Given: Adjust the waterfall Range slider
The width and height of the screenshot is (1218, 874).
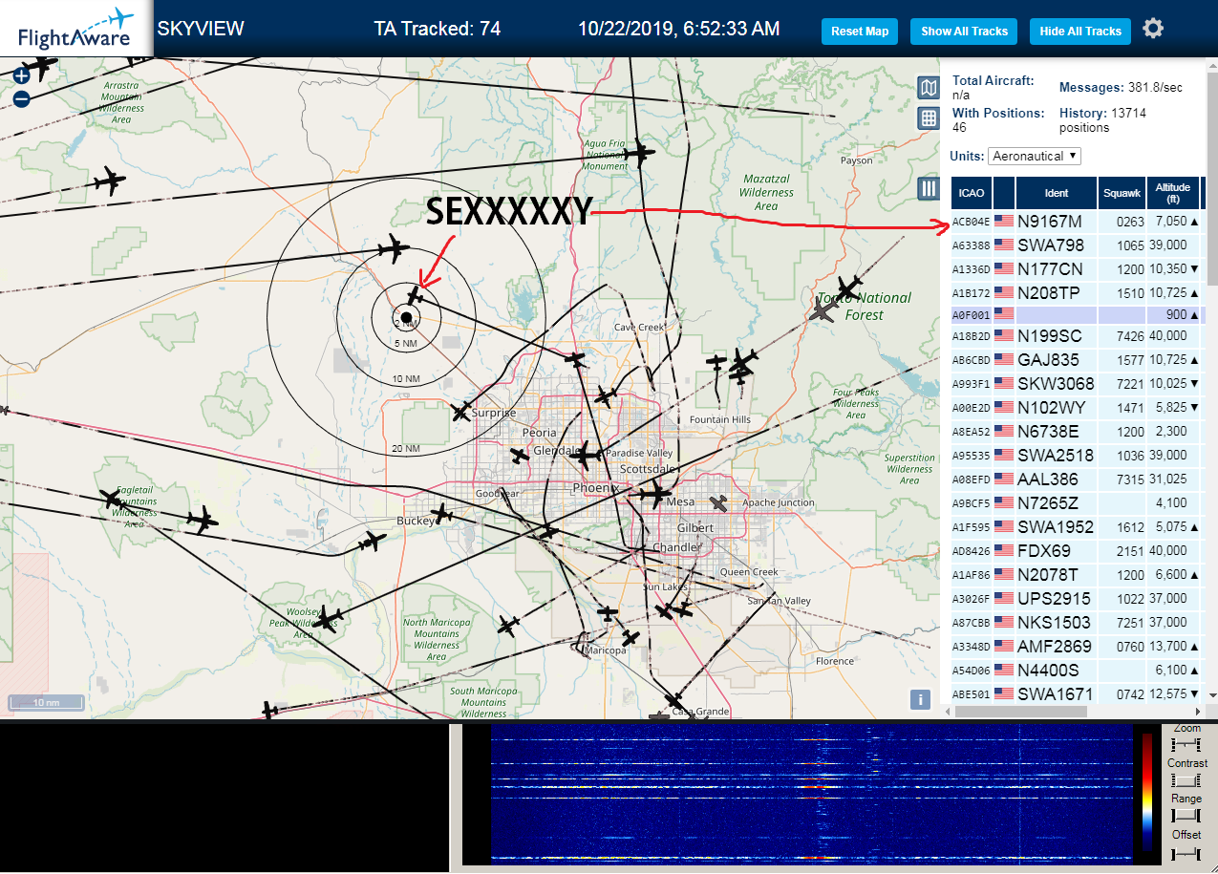Looking at the screenshot, I should (1186, 815).
